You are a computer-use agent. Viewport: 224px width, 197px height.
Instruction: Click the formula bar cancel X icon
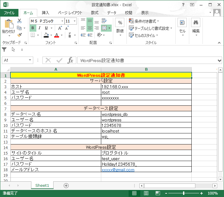48,60
